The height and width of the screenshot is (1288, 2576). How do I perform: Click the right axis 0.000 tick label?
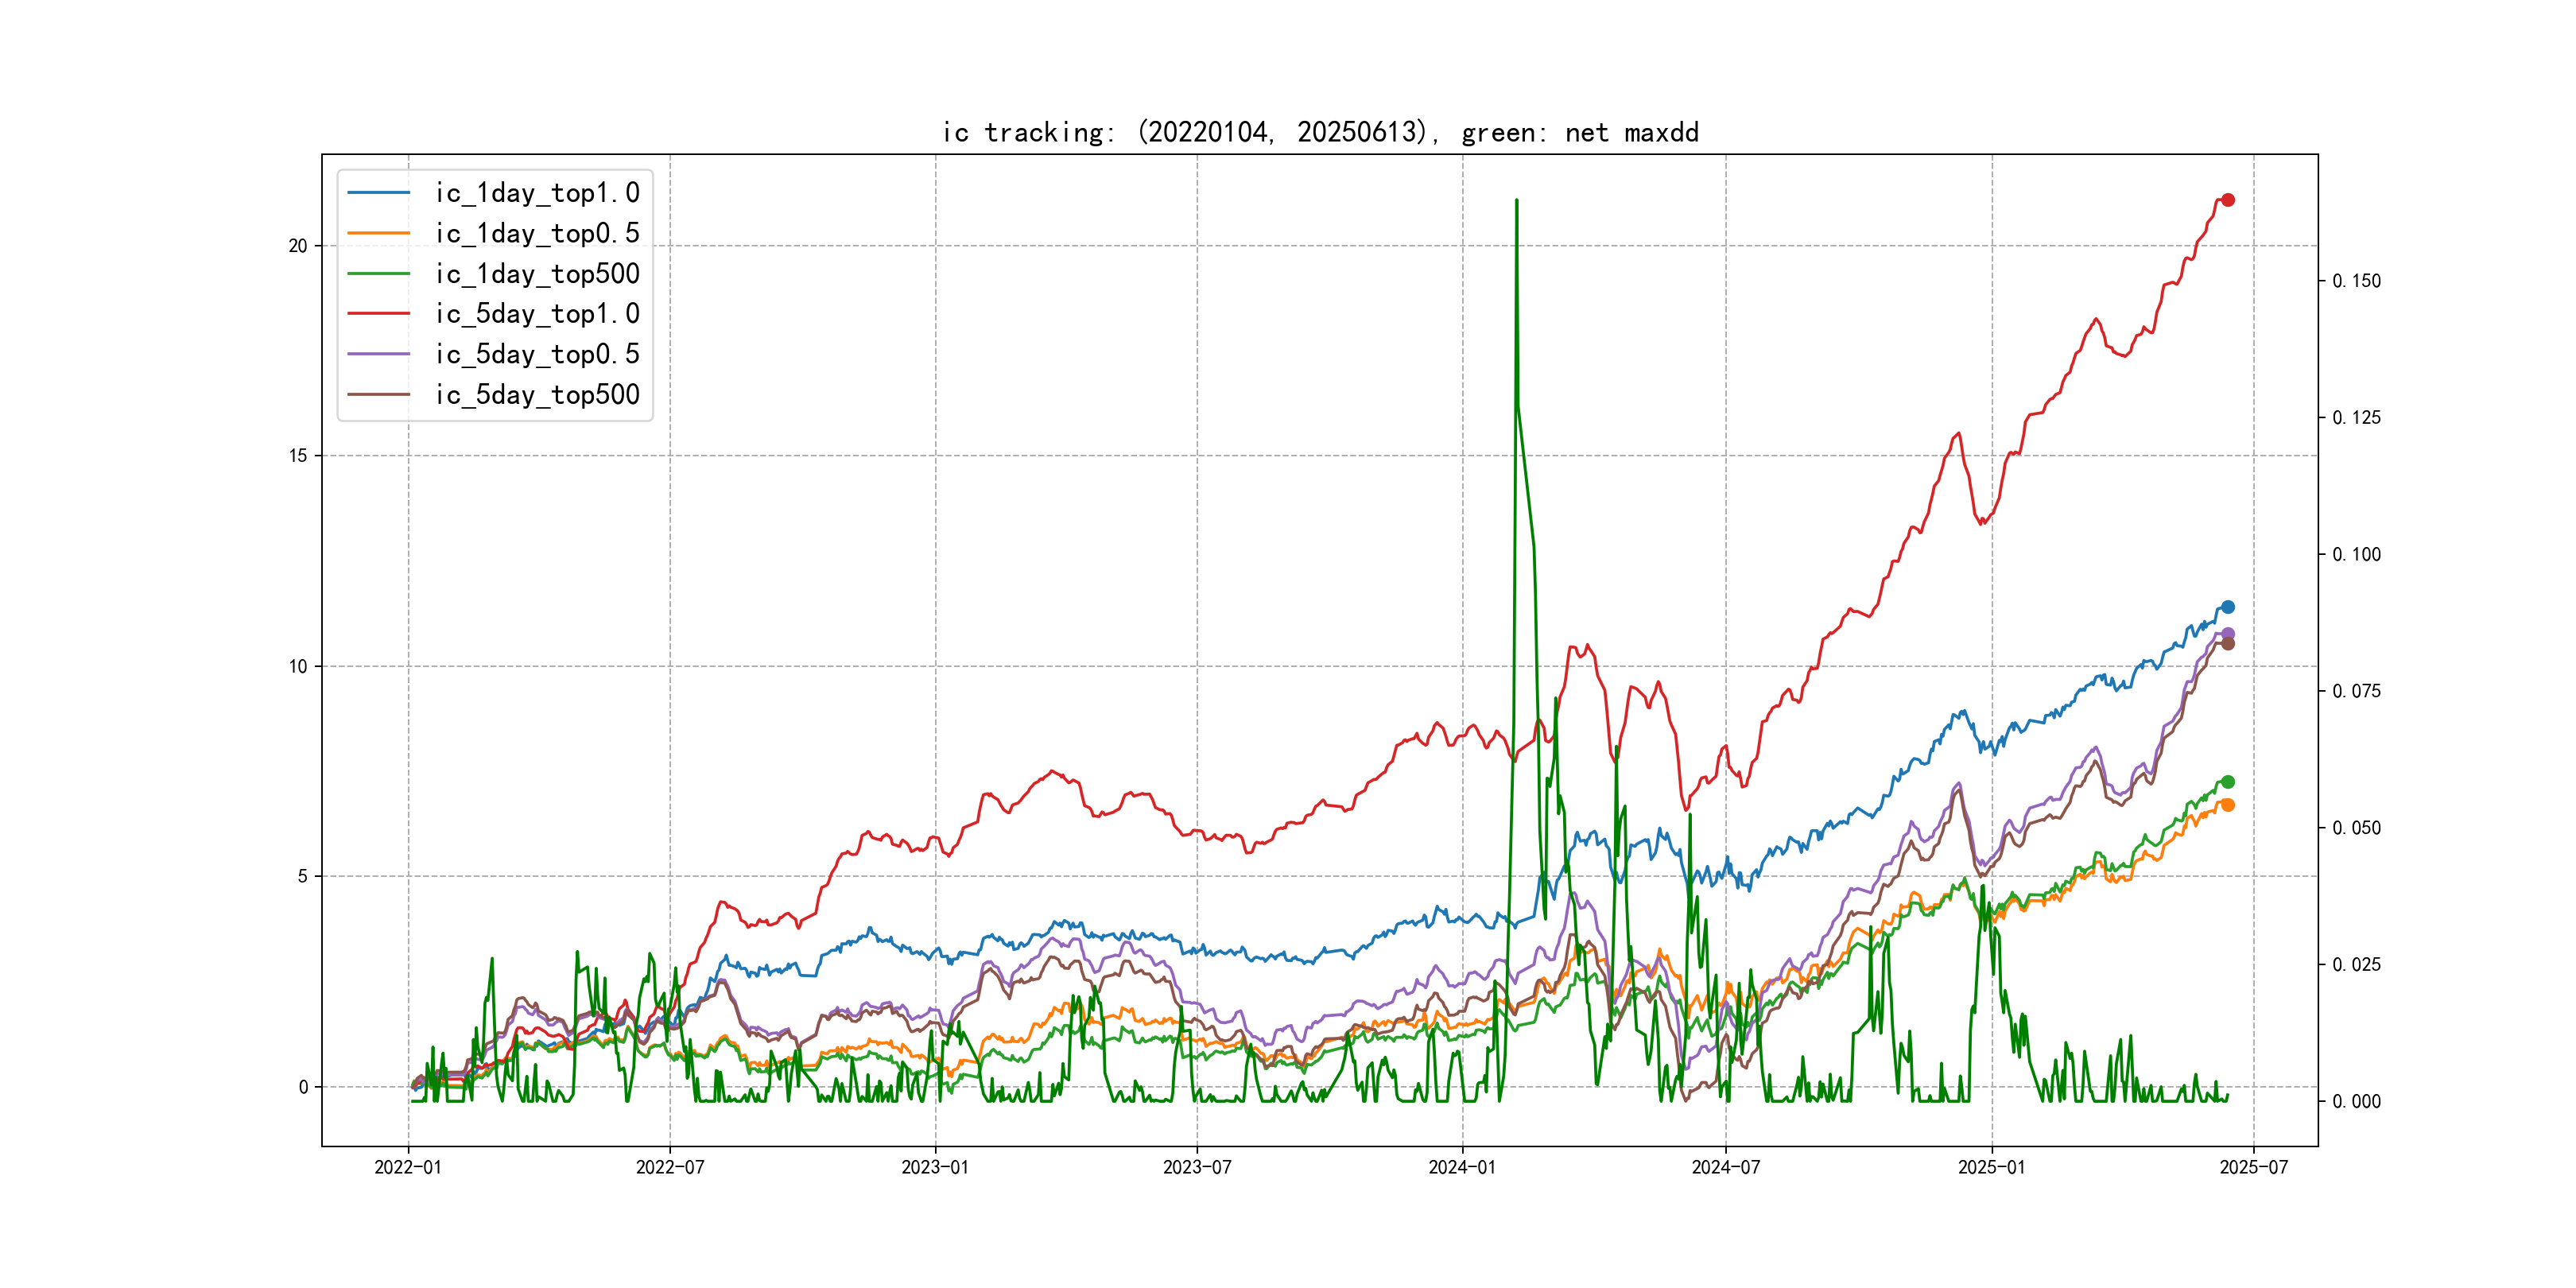[2356, 1101]
